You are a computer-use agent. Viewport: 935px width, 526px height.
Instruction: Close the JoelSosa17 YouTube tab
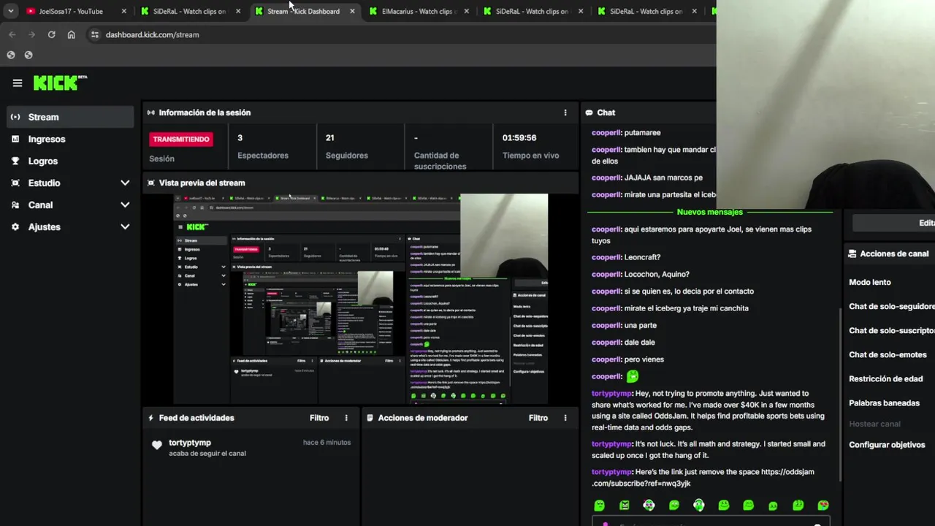124,11
